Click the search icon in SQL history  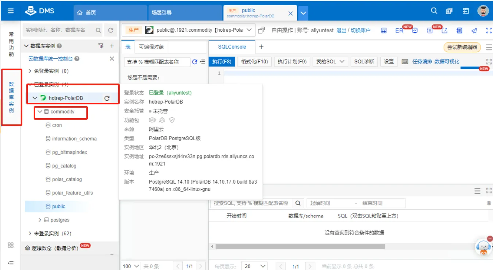click(x=298, y=203)
